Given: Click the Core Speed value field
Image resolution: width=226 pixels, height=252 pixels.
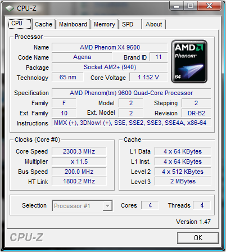Looking at the screenshot, I should pyautogui.click(x=79, y=151).
